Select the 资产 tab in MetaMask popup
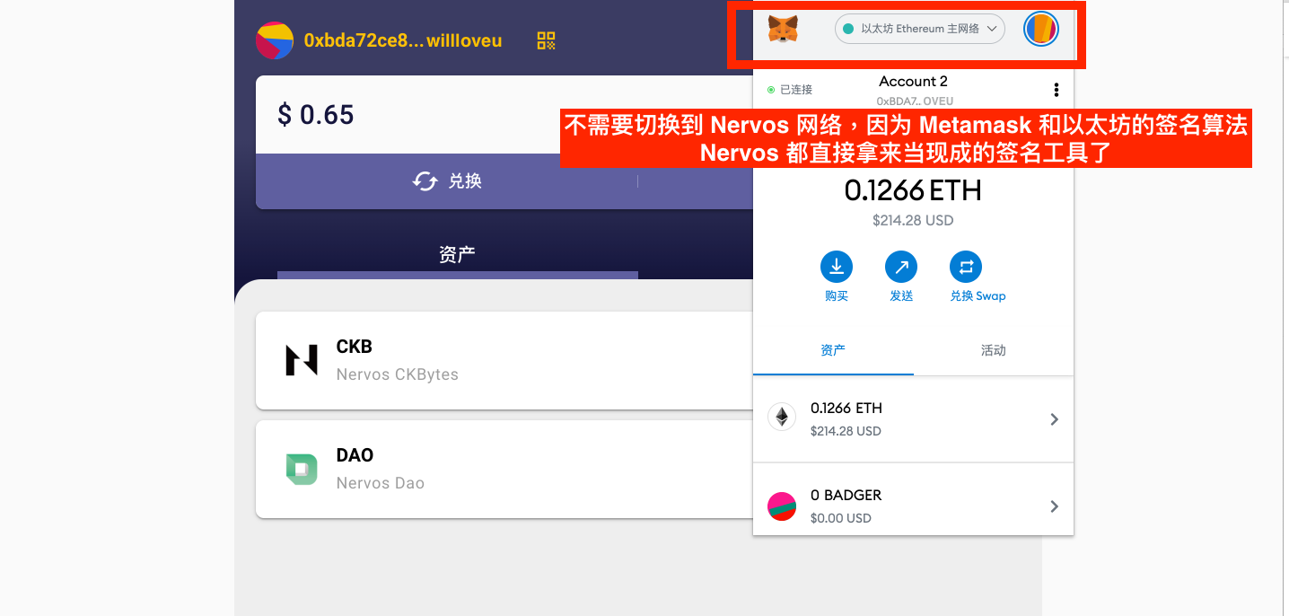The width and height of the screenshot is (1289, 616). (x=833, y=350)
